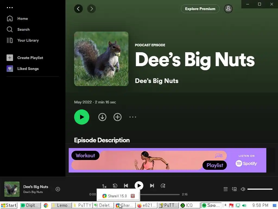Click the now-playing title Dee's Big Nuts
278x209 pixels.
tap(36, 187)
